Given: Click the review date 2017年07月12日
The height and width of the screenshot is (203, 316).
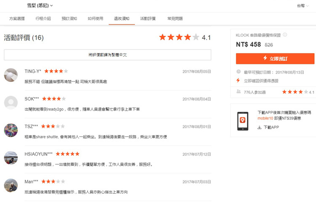Looking at the screenshot, I should tap(197, 154).
